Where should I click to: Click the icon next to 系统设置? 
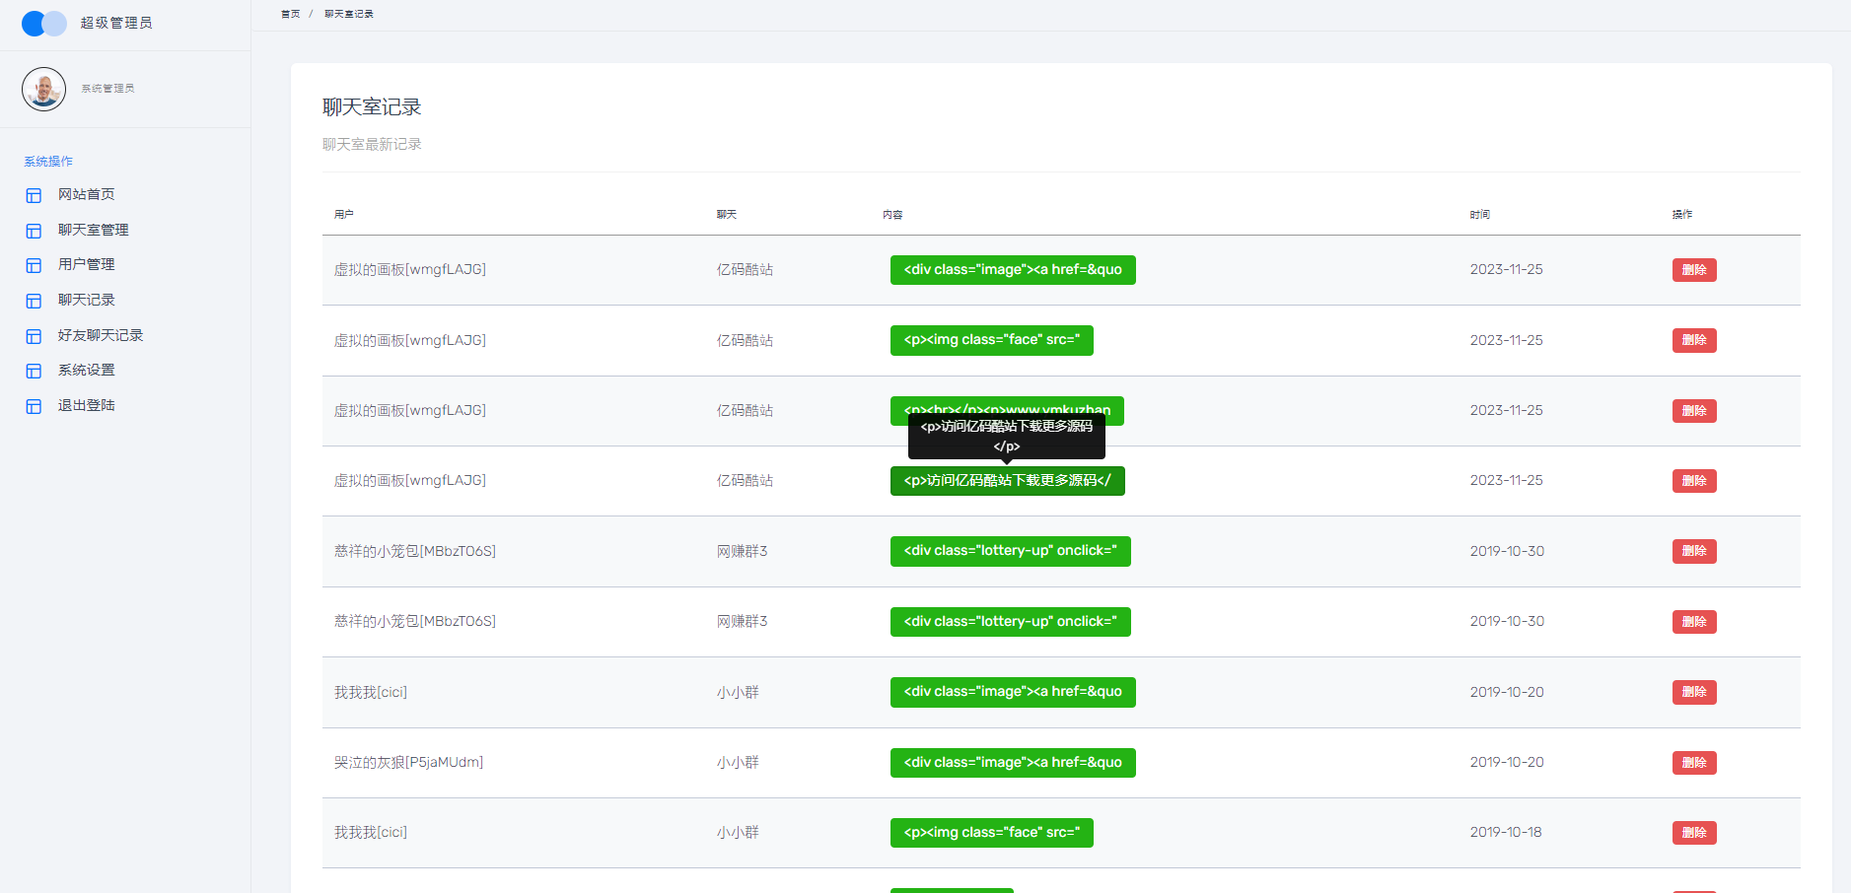(34, 371)
